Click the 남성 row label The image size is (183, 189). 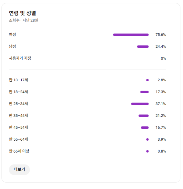point(13,46)
